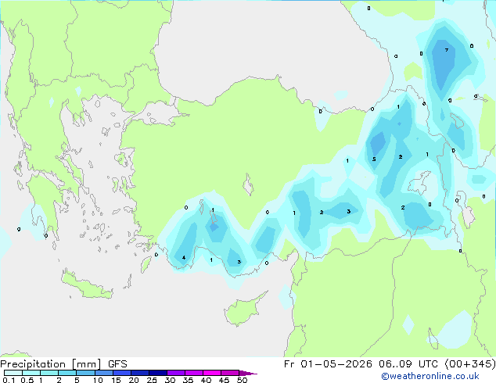Click the 1–2 mm legend color box
The image size is (496, 383).
pyautogui.click(x=49, y=373)
